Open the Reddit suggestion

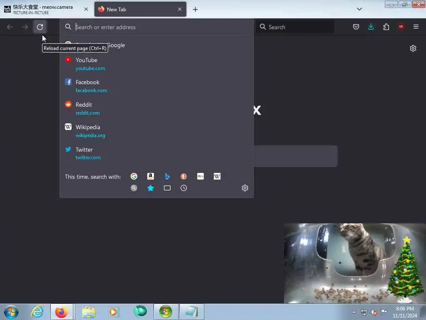click(156, 109)
